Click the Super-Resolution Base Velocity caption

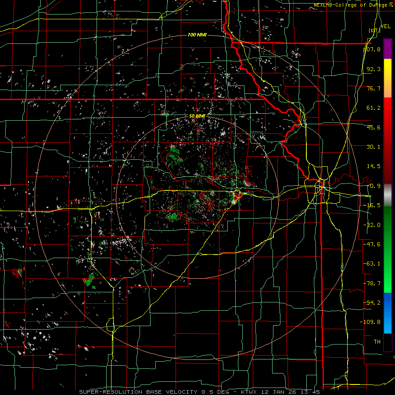pos(200,392)
